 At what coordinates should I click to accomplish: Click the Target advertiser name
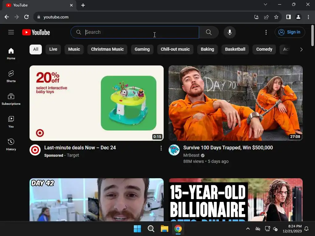[73, 155]
